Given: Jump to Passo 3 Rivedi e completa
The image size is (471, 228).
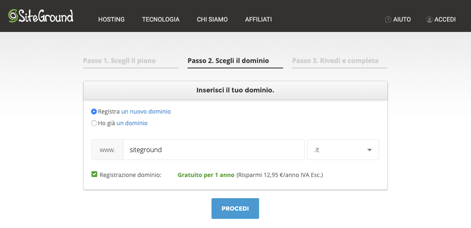Looking at the screenshot, I should [x=335, y=61].
